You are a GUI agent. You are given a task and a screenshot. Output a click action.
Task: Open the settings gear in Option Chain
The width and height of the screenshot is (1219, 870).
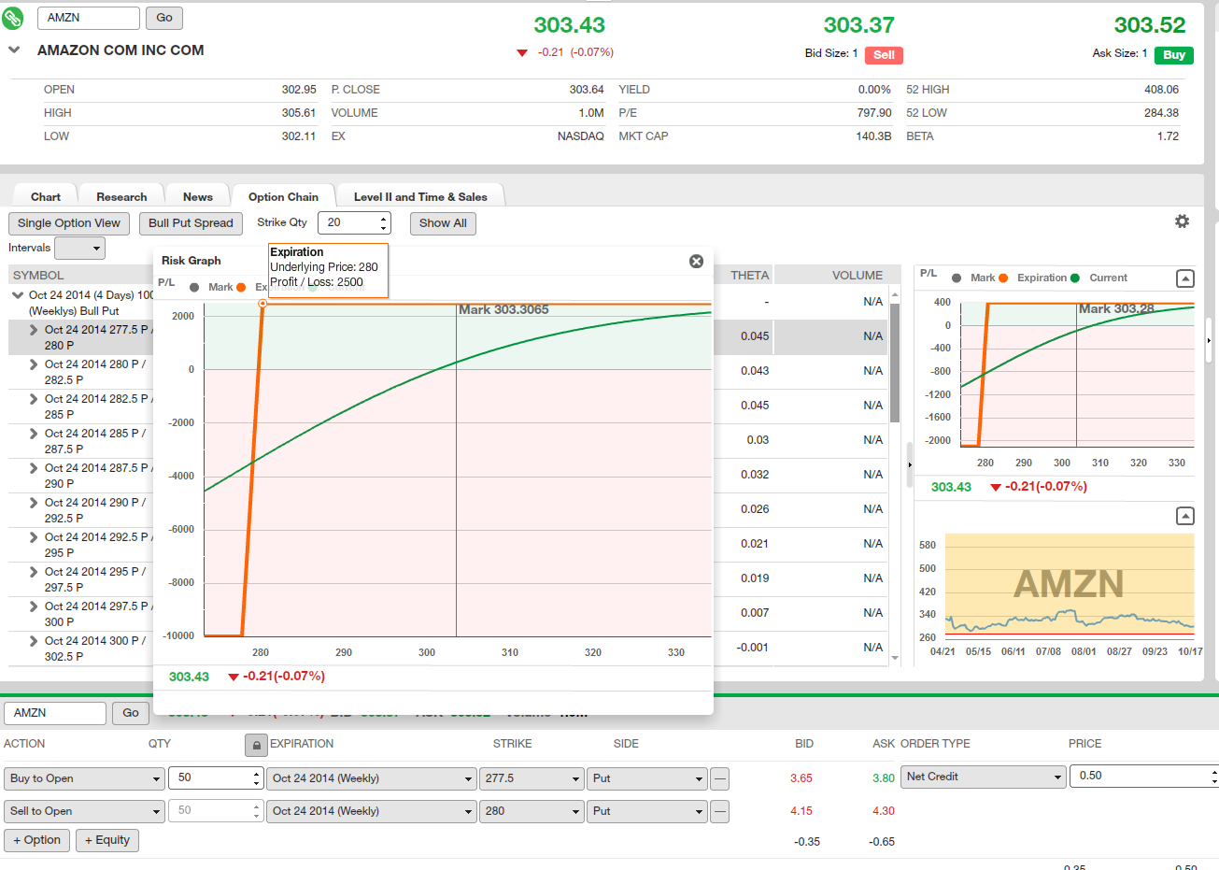click(1182, 221)
